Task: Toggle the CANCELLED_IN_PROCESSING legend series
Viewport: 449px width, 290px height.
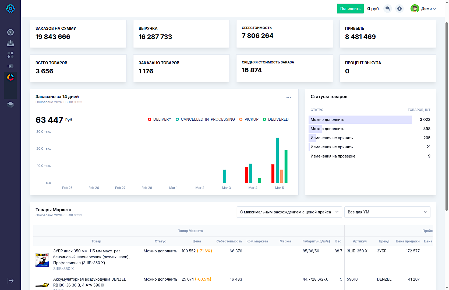Action: pos(205,119)
